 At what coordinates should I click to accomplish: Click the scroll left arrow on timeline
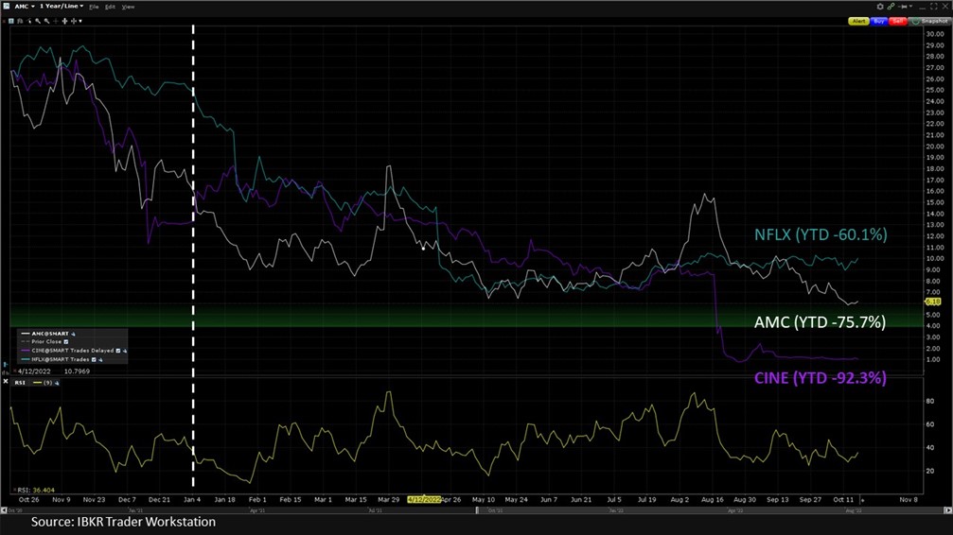click(4, 510)
